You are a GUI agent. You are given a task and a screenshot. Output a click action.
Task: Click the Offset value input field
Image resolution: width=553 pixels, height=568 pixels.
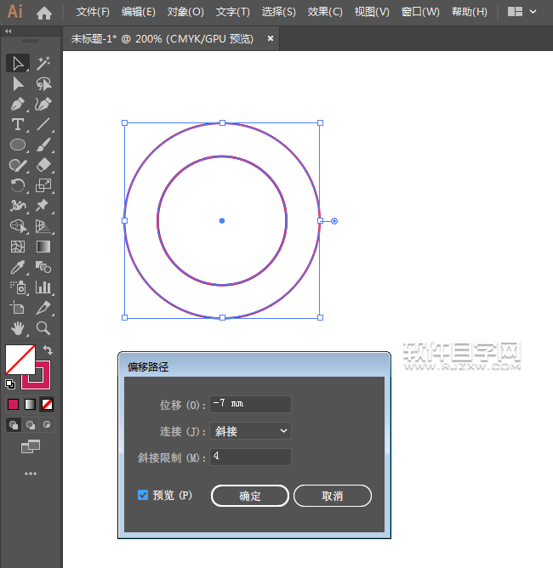(251, 404)
